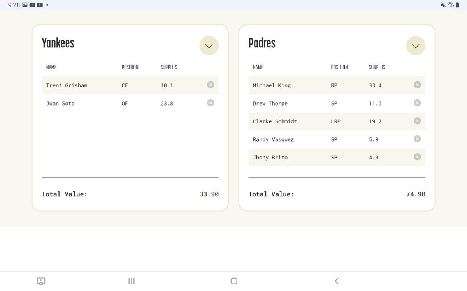Screen dimensions: 467x291
Task: Tap the Android home button
Action: click(234, 281)
